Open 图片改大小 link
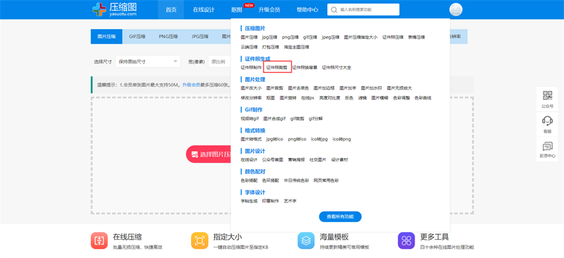This screenshot has height=258, width=564. click(251, 88)
